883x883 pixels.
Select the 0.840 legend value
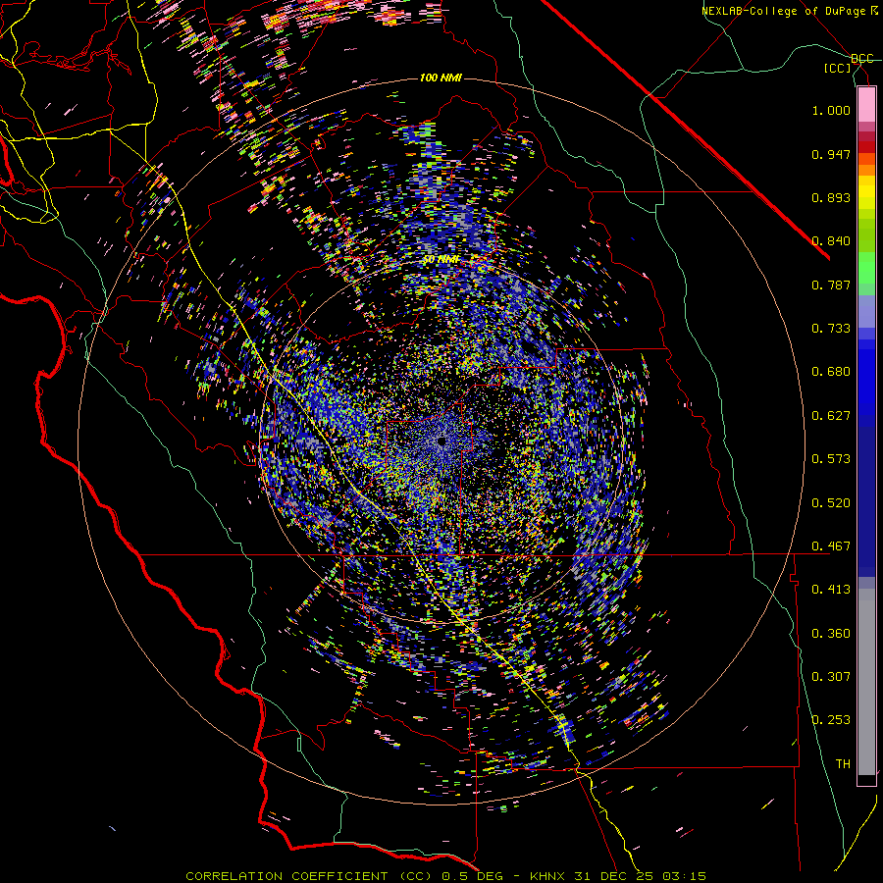coord(831,241)
